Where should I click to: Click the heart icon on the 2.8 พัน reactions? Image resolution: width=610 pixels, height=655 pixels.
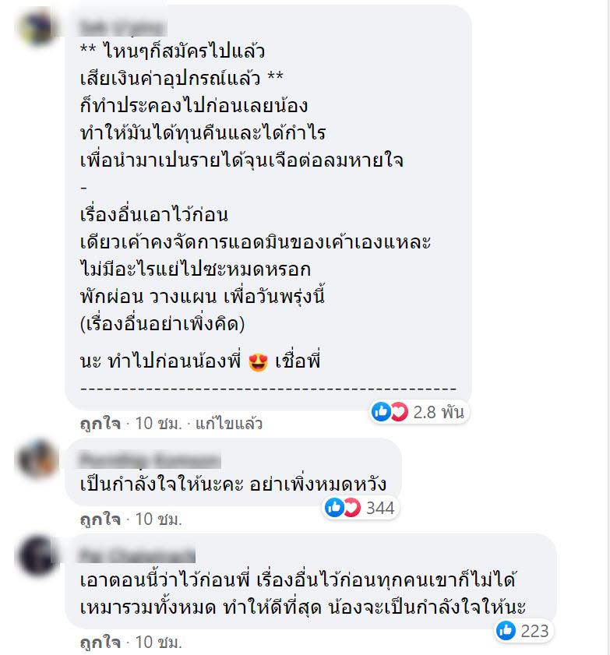click(x=399, y=412)
